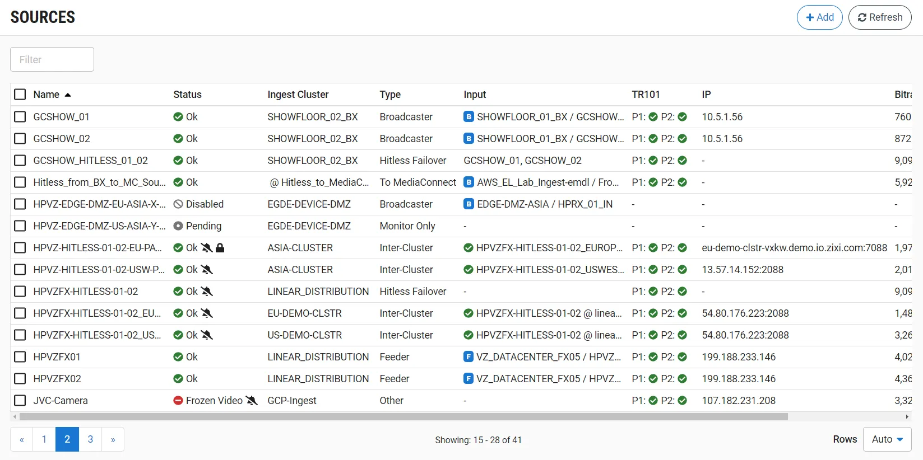923x460 pixels.
Task: Jump to the first page with «
Action: tap(22, 439)
